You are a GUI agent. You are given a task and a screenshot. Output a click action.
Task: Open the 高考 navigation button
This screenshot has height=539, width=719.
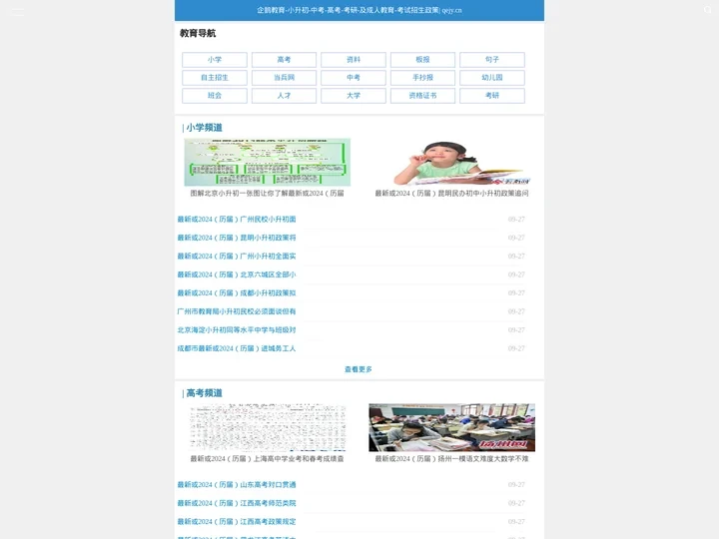click(284, 60)
